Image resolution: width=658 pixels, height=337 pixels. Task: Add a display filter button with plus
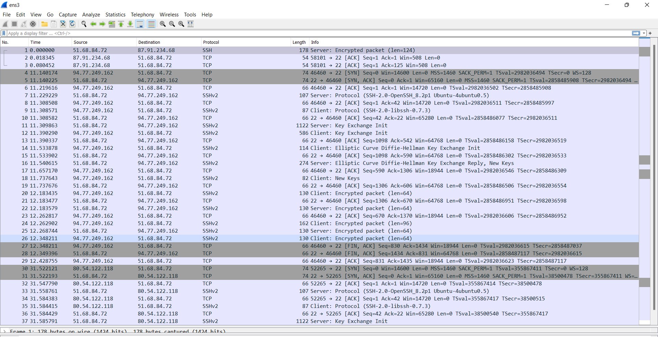click(x=650, y=33)
